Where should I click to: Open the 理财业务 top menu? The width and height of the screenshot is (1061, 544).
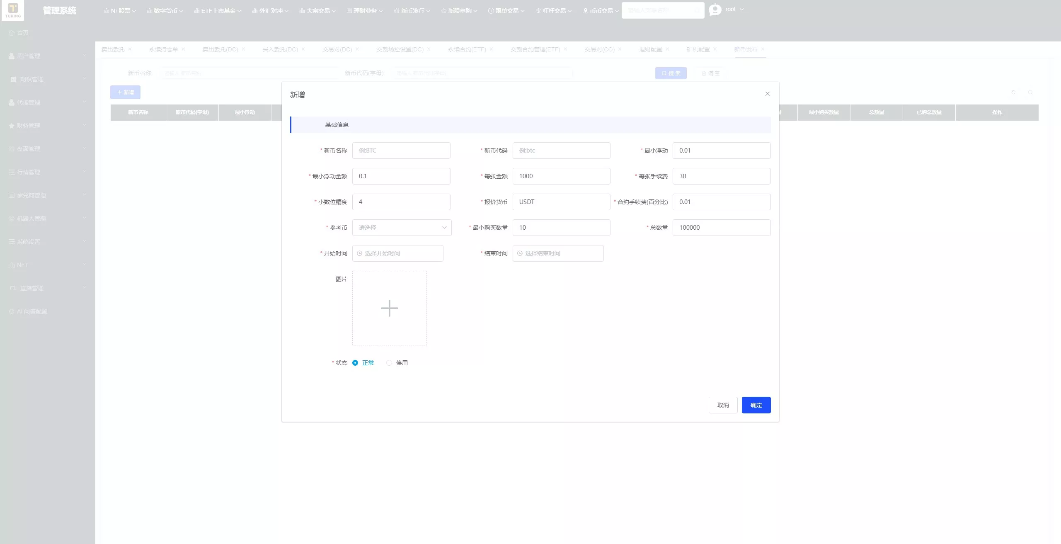[365, 11]
